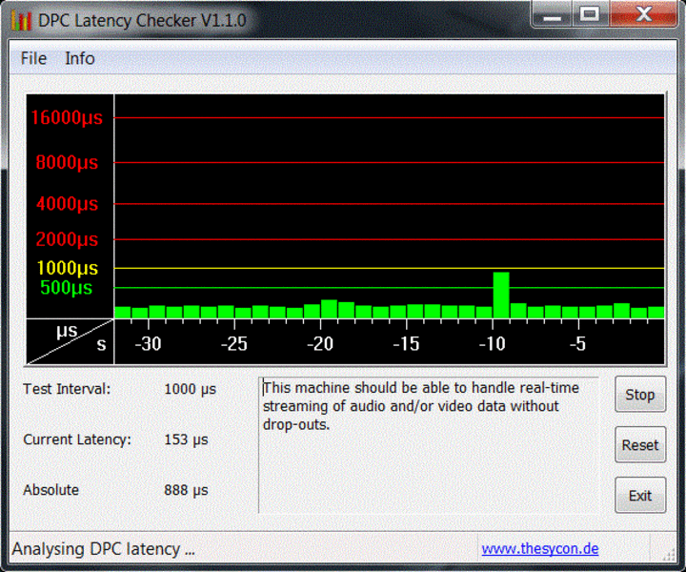
Task: Click the -30 time axis label
Action: pos(148,344)
